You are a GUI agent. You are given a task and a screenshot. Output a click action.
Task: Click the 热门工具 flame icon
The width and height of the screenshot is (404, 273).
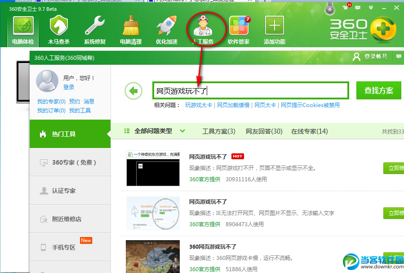[x=43, y=134]
